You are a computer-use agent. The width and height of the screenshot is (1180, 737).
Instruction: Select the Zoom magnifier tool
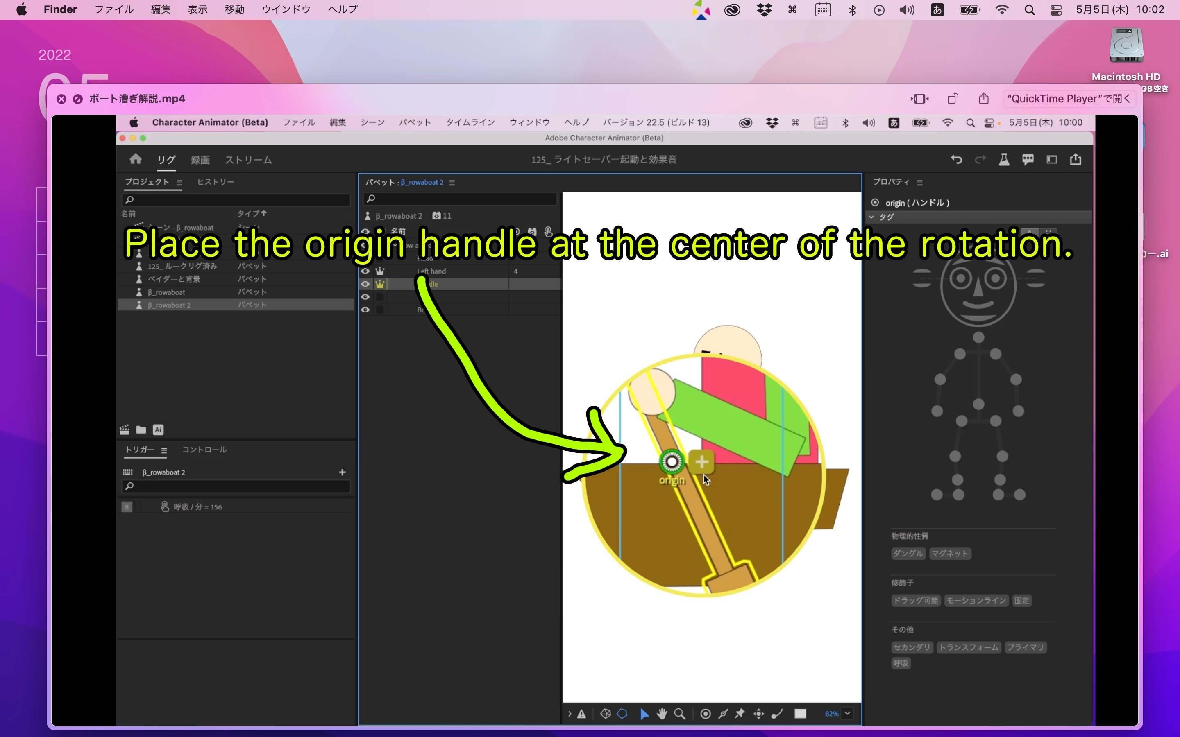tap(679, 714)
